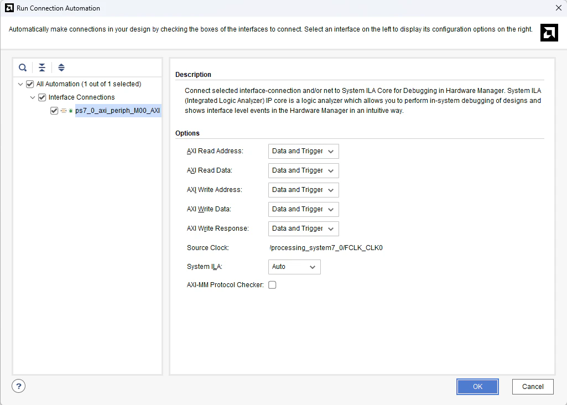Image resolution: width=567 pixels, height=405 pixels.
Task: Collapse the Interface Connections tree node
Action: (33, 97)
